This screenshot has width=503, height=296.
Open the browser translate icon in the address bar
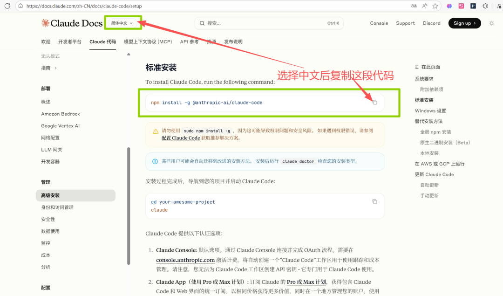click(414, 6)
